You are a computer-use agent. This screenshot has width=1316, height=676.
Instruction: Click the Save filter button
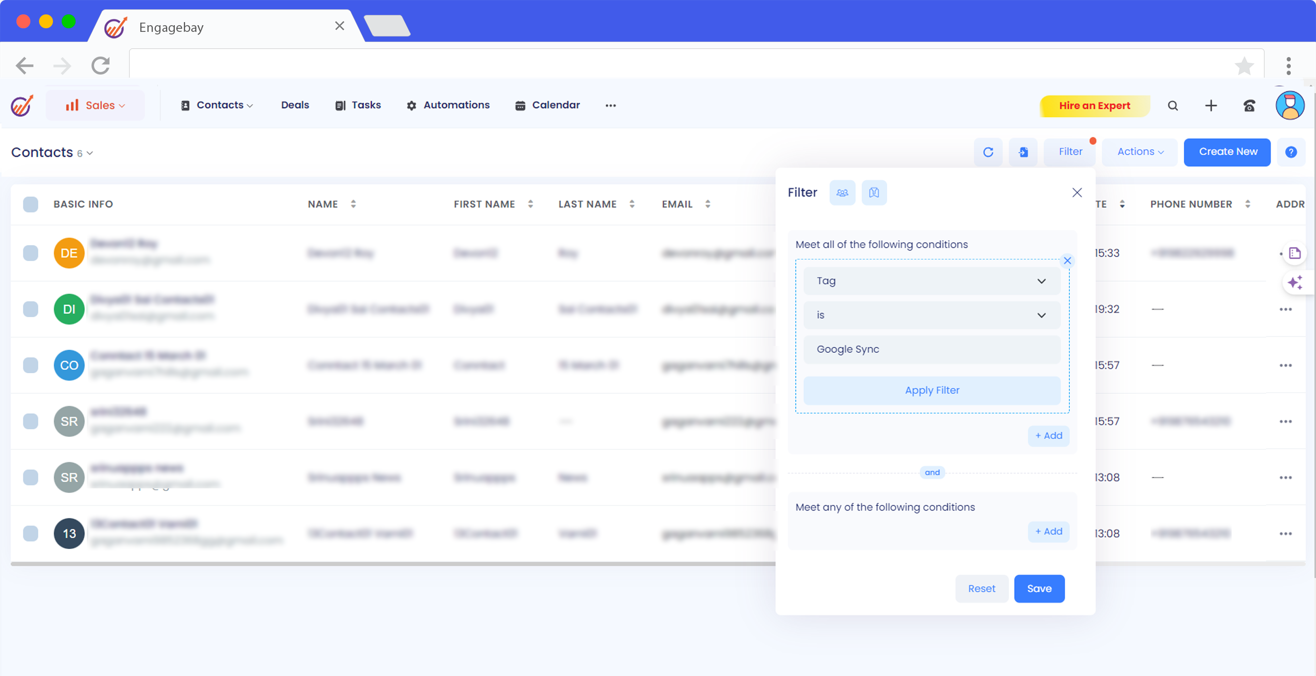click(x=1039, y=589)
